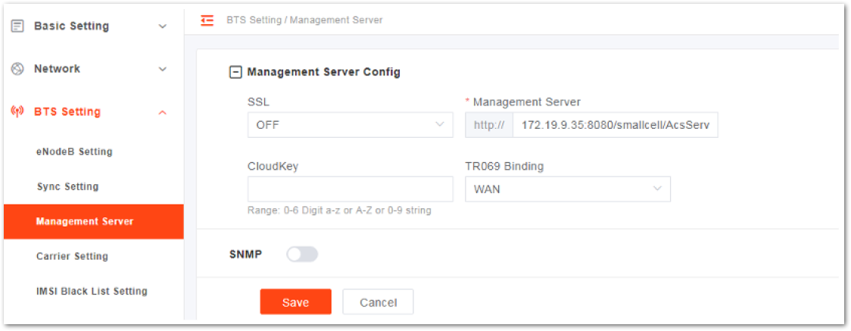Open the SSL dropdown set to OFF
Viewport: 851px width, 331px height.
click(x=350, y=125)
